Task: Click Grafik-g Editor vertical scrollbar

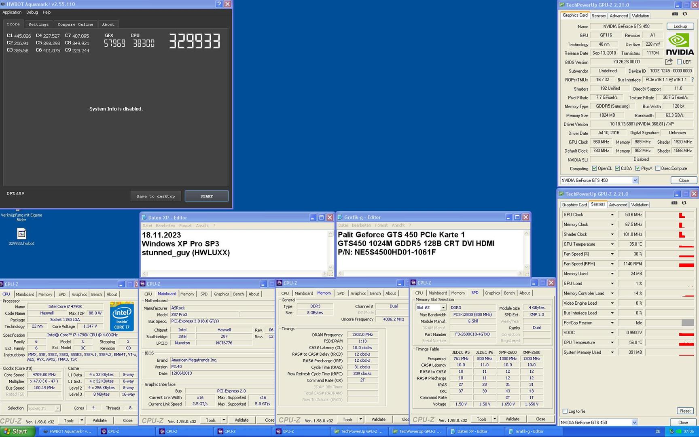Action: [x=526, y=250]
